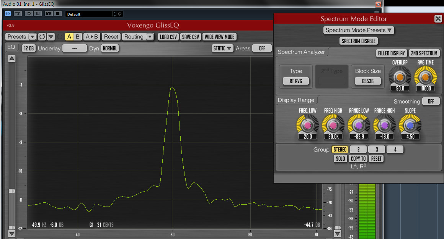Open the history down-arrow menu

[x=51, y=37]
